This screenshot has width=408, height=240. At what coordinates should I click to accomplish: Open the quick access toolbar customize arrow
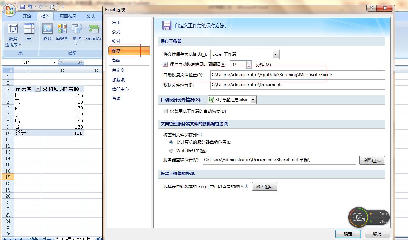(63, 7)
